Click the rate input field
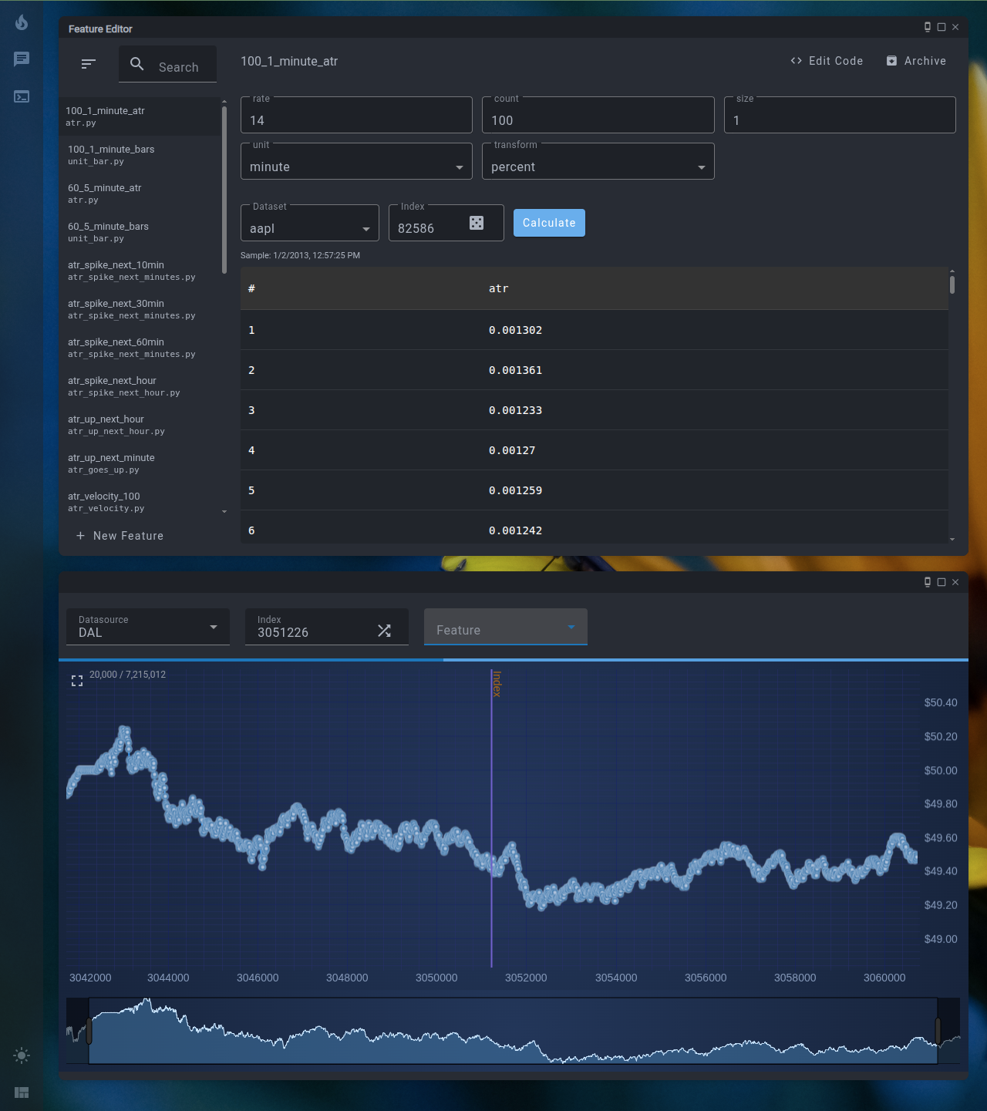Image resolution: width=987 pixels, height=1111 pixels. pos(356,115)
